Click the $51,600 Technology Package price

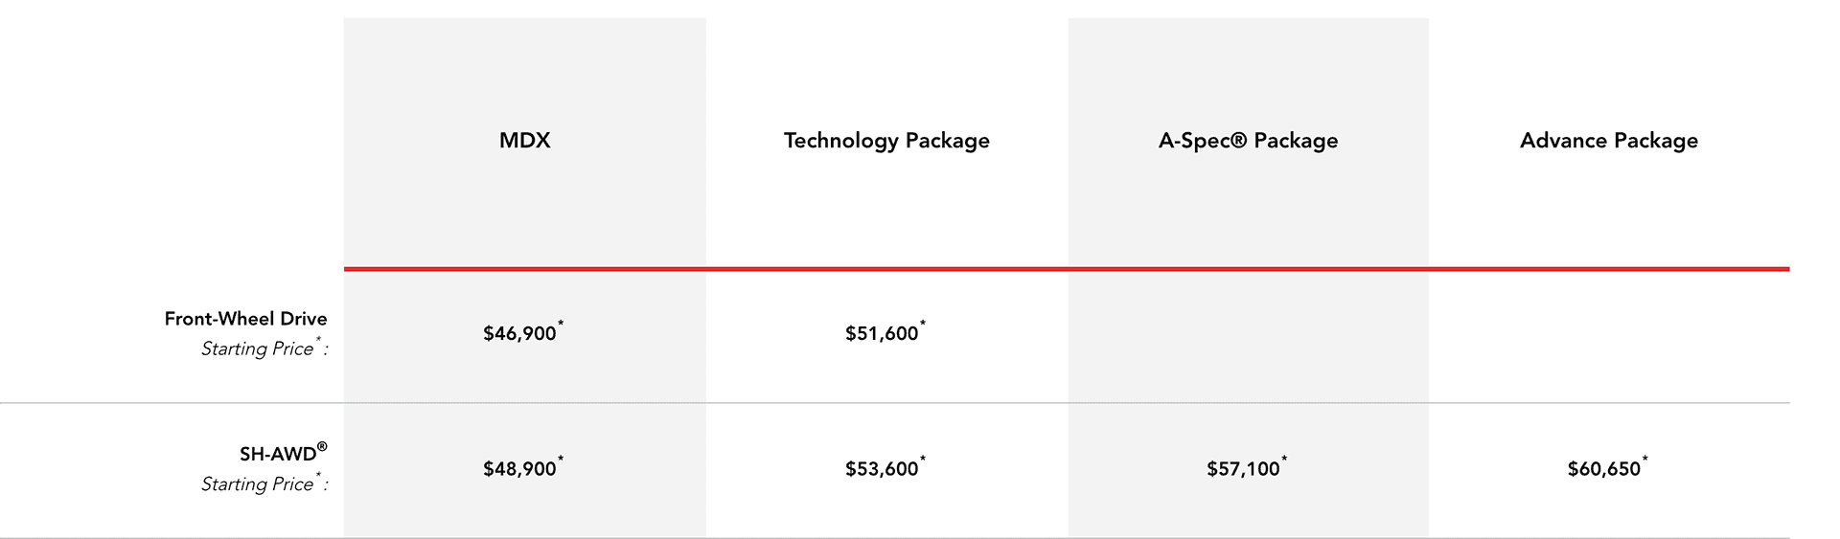882,334
